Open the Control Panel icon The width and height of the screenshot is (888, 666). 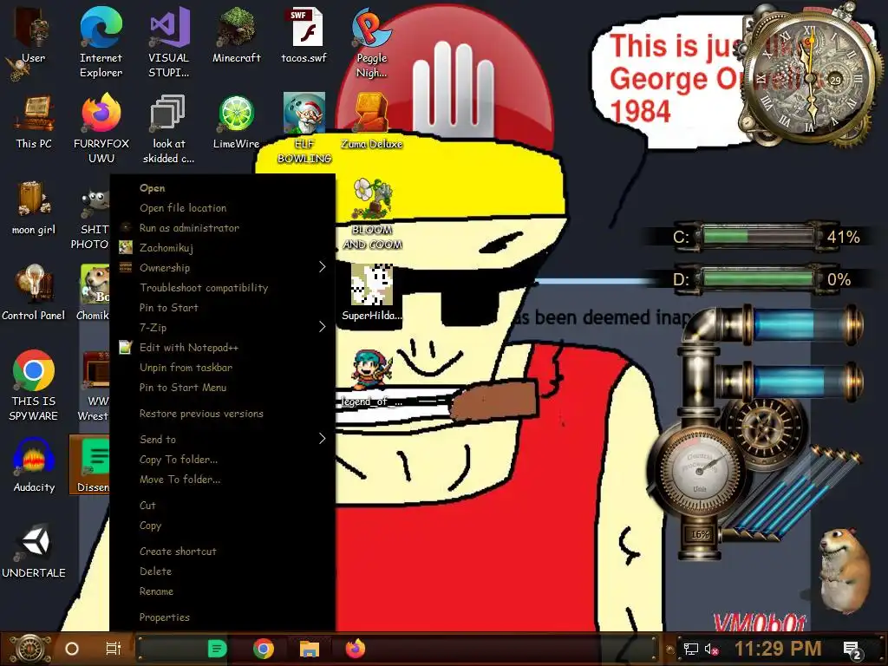click(34, 292)
